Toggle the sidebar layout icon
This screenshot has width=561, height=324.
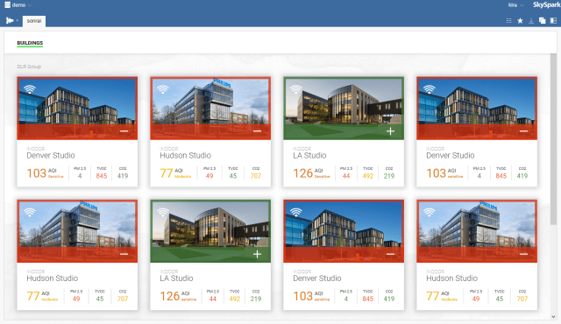553,21
